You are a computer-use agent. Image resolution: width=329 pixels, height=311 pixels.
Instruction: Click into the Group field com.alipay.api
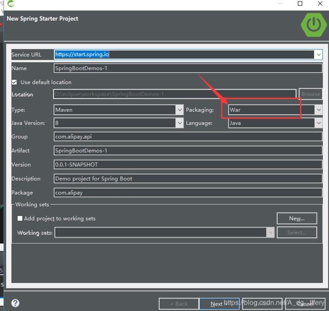(x=188, y=137)
